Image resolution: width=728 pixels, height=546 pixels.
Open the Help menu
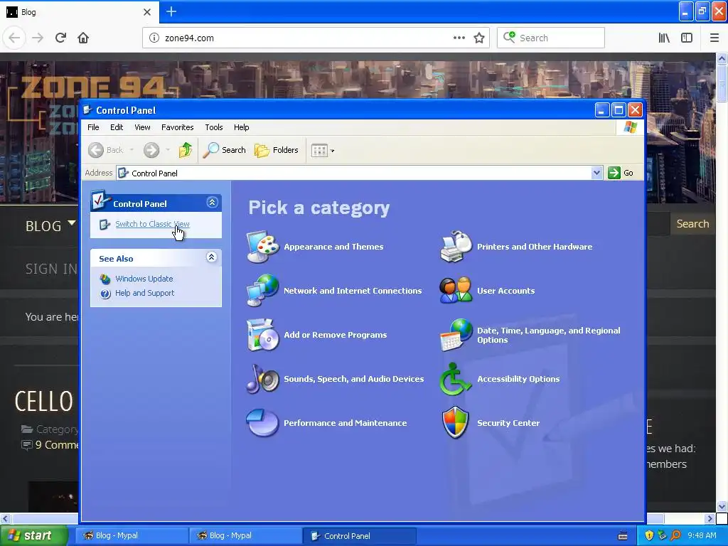(x=242, y=127)
